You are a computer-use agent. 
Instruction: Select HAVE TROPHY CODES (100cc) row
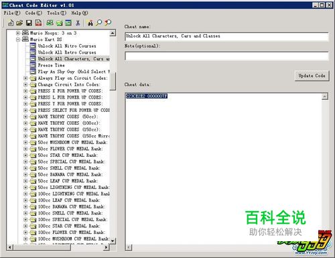click(x=69, y=123)
